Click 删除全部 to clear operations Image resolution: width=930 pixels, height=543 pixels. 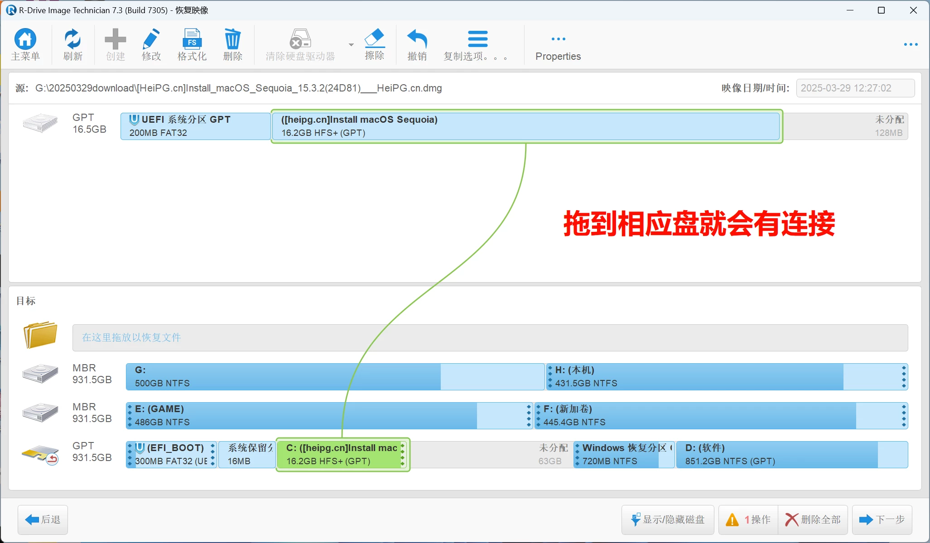(813, 519)
